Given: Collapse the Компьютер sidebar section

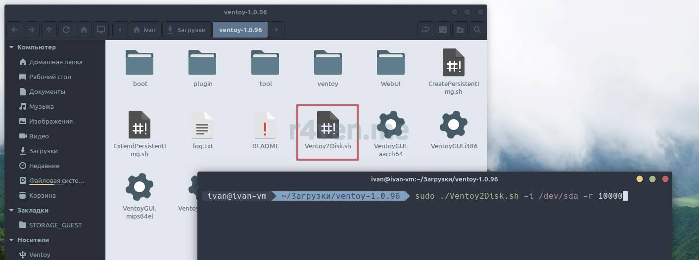Looking at the screenshot, I should (x=11, y=47).
